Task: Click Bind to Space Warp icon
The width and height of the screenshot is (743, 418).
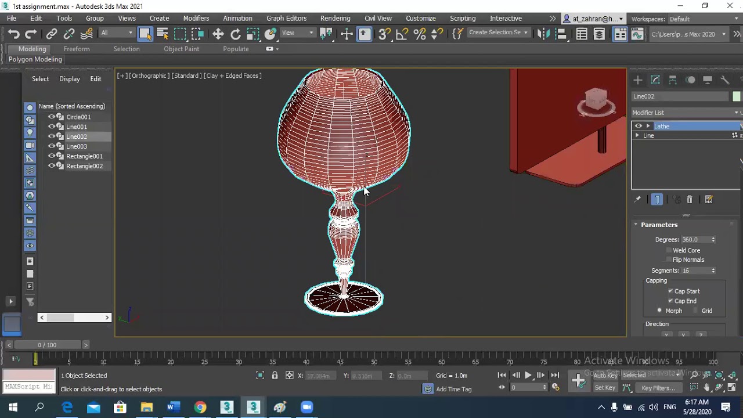Action: point(86,34)
